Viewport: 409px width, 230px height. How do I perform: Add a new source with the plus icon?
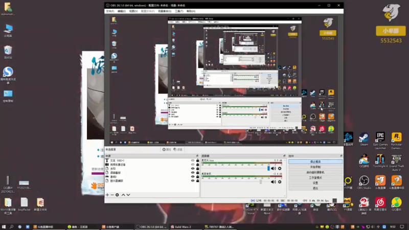107,195
